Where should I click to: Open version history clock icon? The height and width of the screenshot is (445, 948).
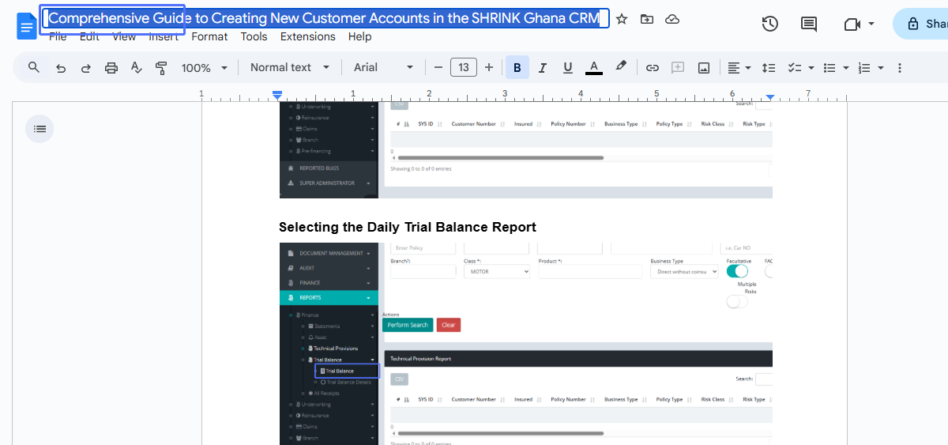click(x=769, y=24)
